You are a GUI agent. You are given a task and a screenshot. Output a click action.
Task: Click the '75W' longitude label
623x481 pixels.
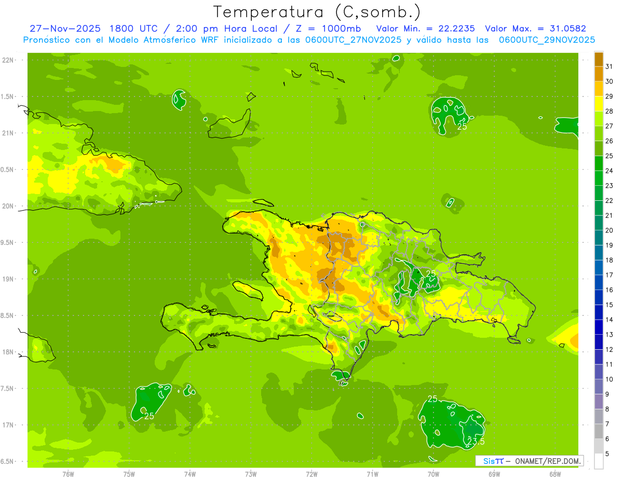point(129,474)
